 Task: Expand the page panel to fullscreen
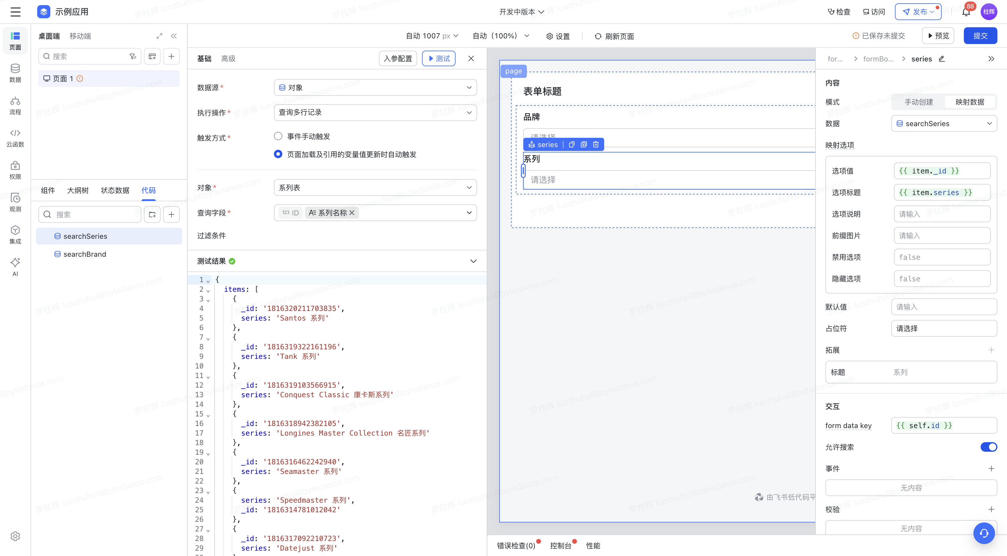pos(159,36)
